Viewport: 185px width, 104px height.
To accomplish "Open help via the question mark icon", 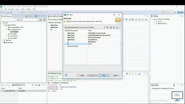I will pos(66,75).
